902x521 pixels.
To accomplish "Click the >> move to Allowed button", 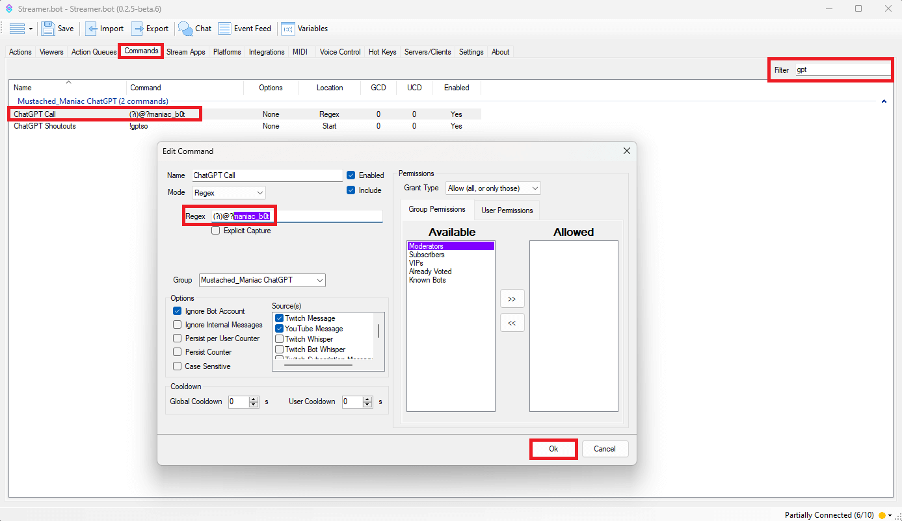I will 512,299.
